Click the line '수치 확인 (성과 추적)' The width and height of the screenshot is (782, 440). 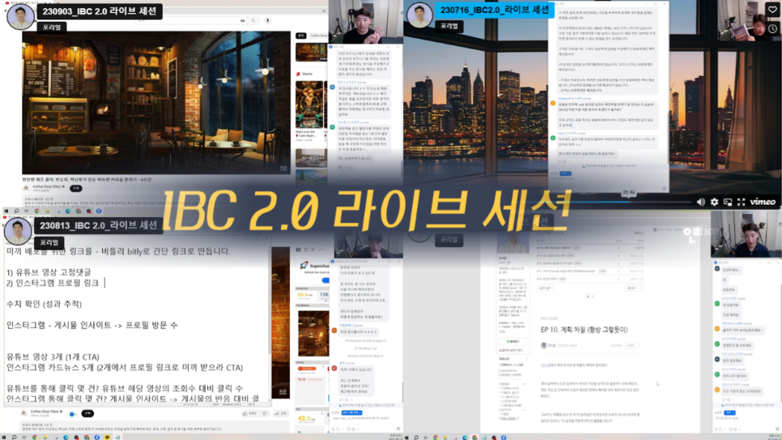point(44,304)
